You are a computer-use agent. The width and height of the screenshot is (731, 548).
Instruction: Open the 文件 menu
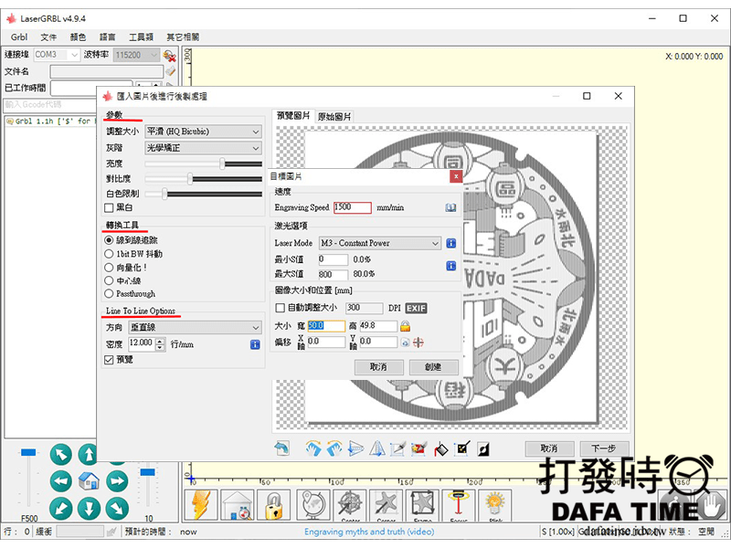click(48, 37)
